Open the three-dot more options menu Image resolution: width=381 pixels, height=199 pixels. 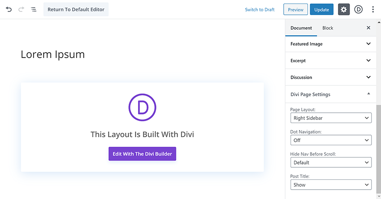click(373, 9)
